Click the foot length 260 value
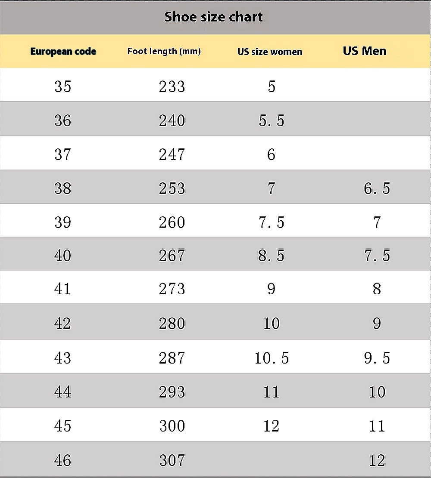Image resolution: width=431 pixels, height=478 pixels. click(x=172, y=222)
